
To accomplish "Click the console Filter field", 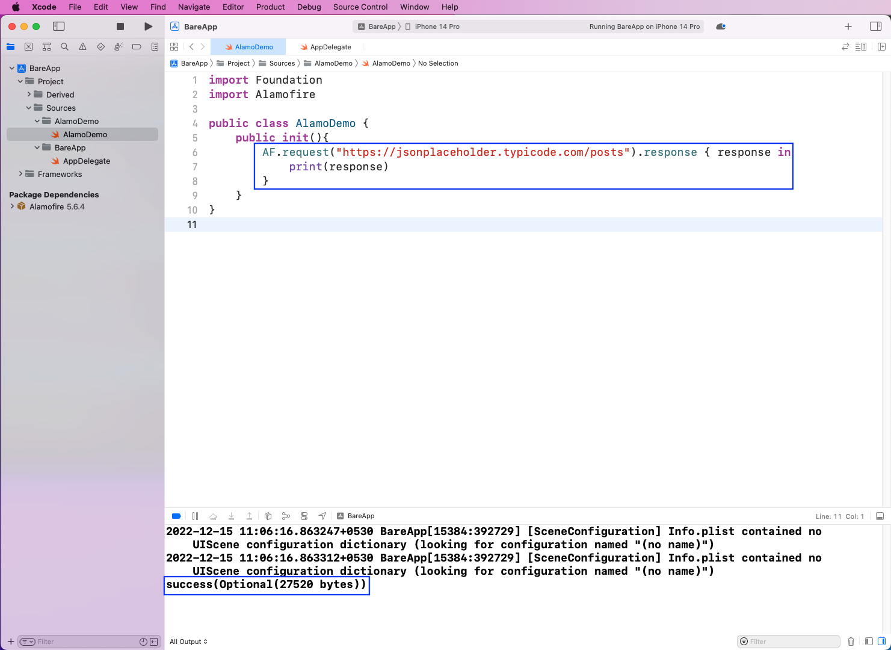I will click(x=789, y=642).
